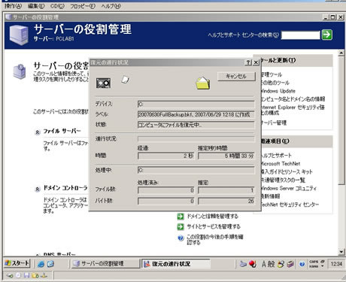The height and width of the screenshot is (282, 346).
Task: Open the ヘルプ(H) menu
Action: tap(111, 6)
